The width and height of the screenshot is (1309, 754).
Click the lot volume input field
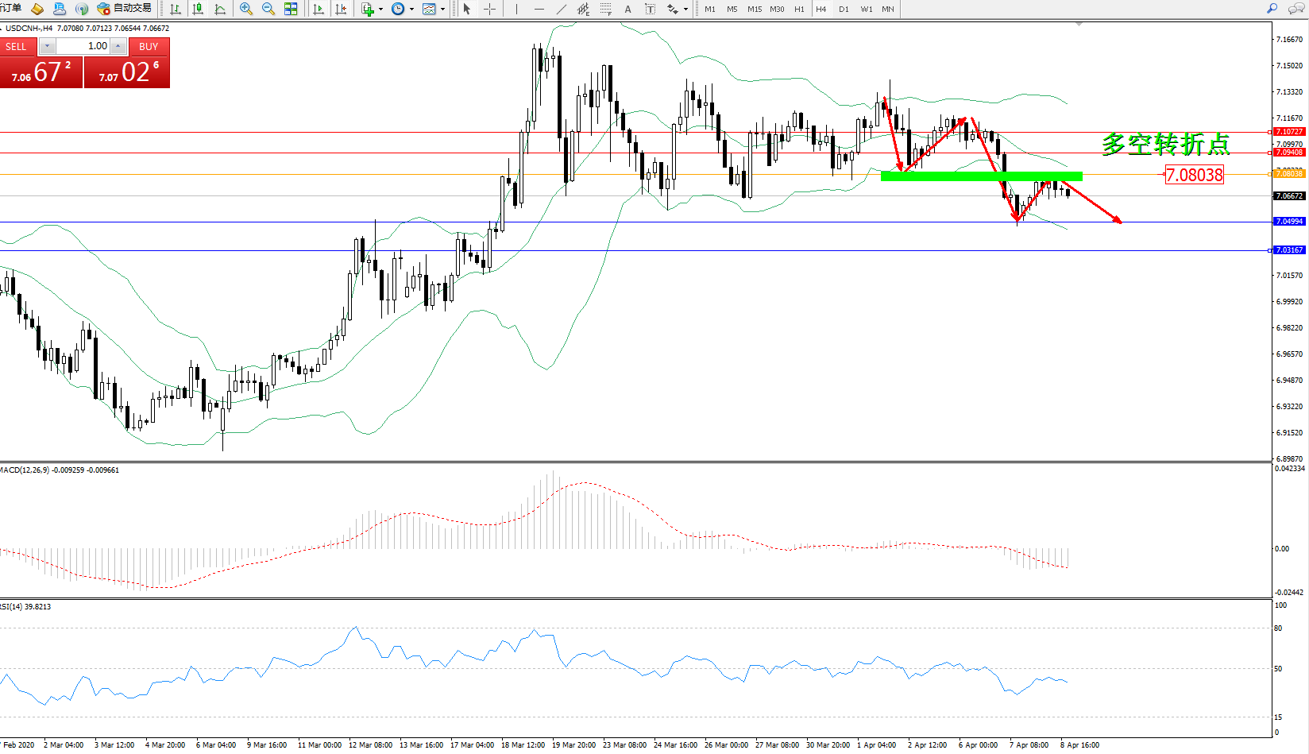tap(84, 46)
